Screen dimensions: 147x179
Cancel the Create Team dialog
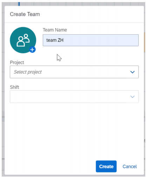click(129, 166)
